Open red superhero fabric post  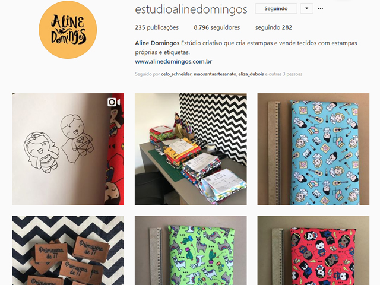(313, 251)
